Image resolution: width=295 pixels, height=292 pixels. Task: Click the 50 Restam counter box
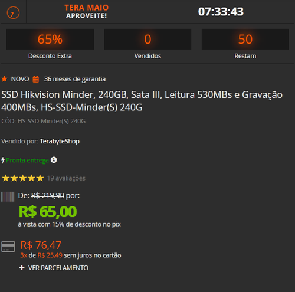click(x=245, y=39)
